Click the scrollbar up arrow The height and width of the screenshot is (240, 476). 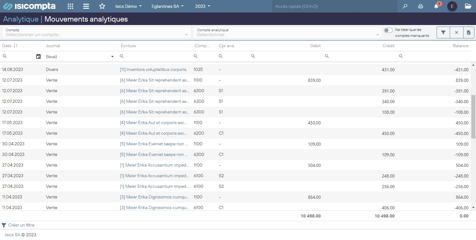473,65
